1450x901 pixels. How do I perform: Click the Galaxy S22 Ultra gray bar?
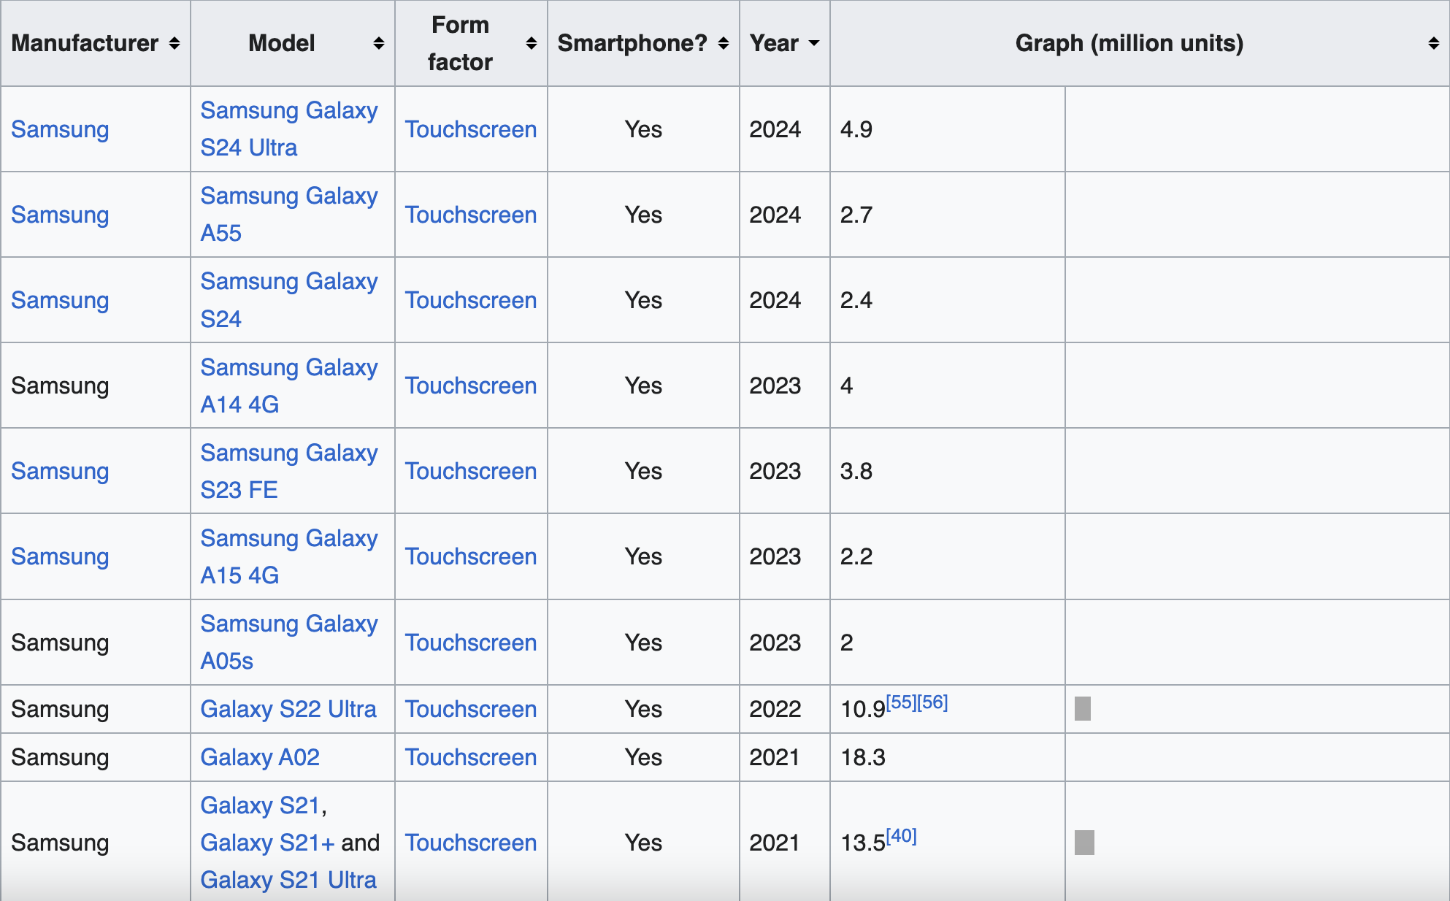point(1082,708)
